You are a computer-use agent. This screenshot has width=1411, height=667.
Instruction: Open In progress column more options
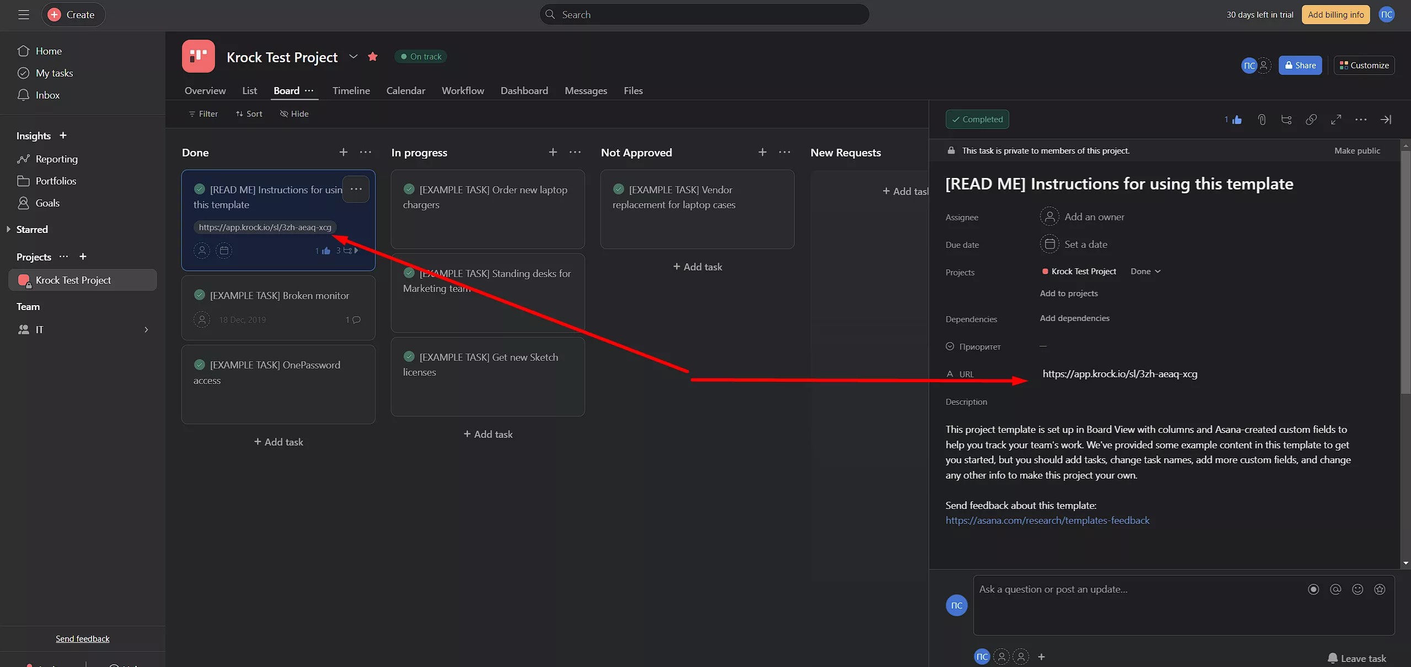(575, 153)
